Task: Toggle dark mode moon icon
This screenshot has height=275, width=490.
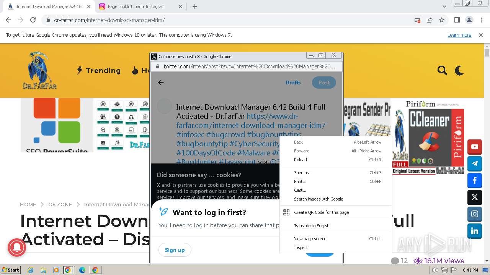Action: (x=459, y=70)
